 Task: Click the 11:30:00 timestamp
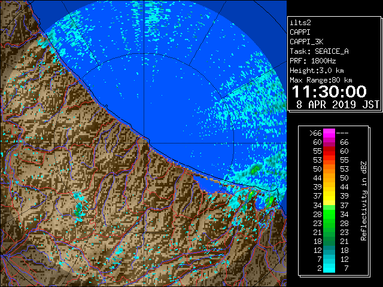(329, 91)
